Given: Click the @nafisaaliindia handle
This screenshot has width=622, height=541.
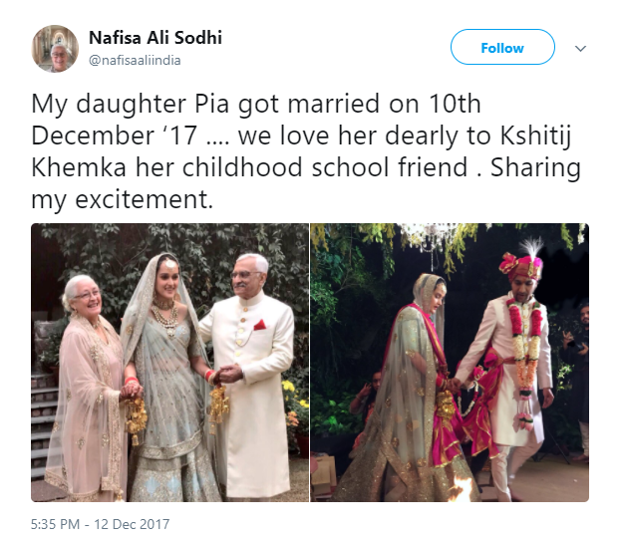Looking at the screenshot, I should point(135,60).
